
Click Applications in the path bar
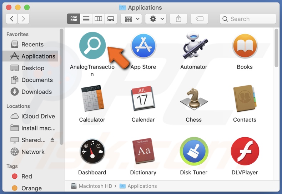click(x=138, y=186)
